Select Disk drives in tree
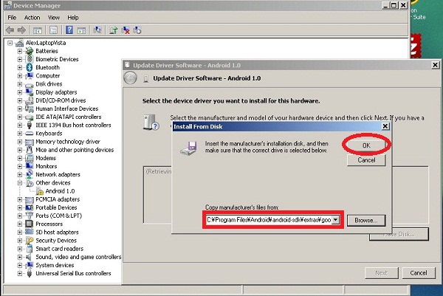The image size is (443, 296). (49, 84)
